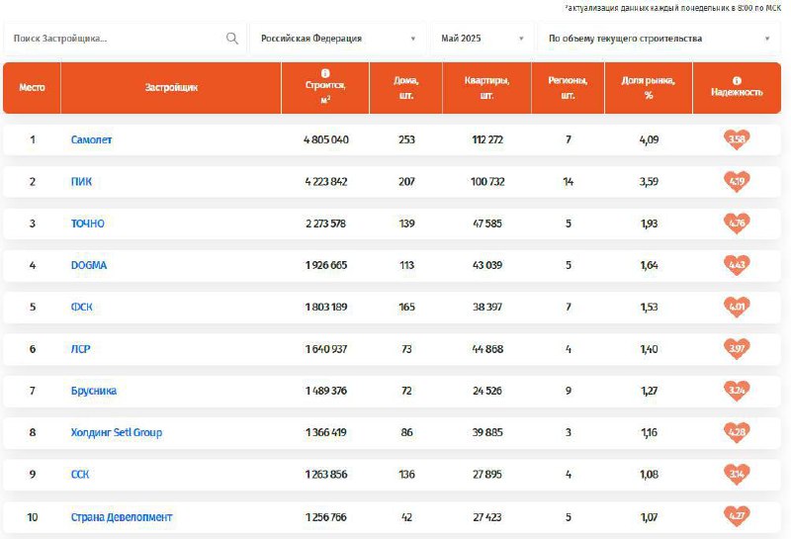This screenshot has width=791, height=539.
Task: Open the Российская Федерация region dropdown
Action: (x=338, y=39)
